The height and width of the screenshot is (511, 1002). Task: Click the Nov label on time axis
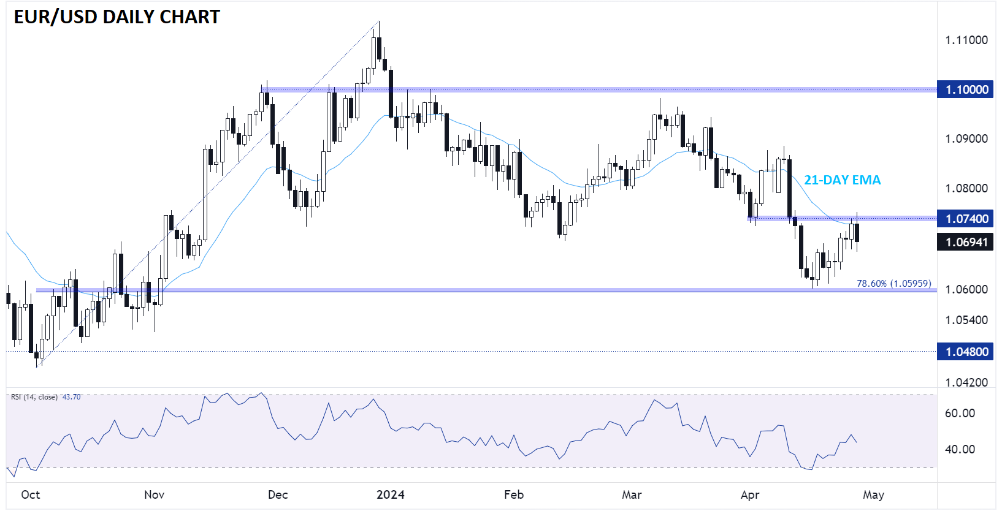[x=154, y=495]
